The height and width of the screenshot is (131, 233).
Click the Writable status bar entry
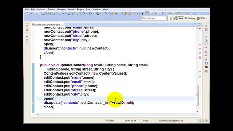(110, 120)
